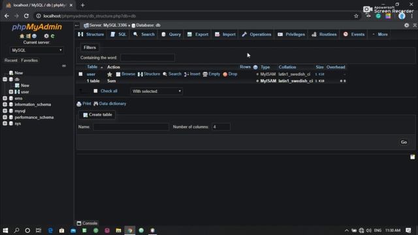Click the Print link
418x235 pixels.
click(x=84, y=104)
